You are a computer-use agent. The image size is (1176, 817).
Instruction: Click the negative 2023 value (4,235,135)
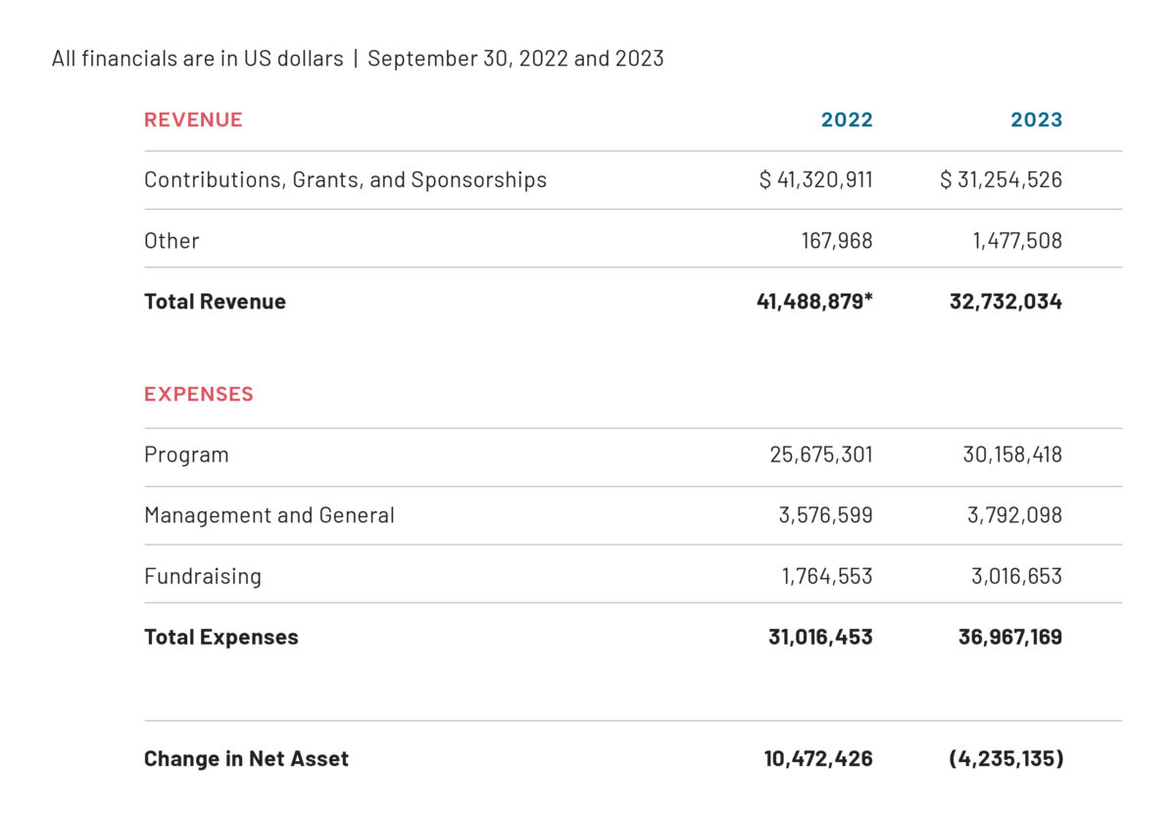1005,758
